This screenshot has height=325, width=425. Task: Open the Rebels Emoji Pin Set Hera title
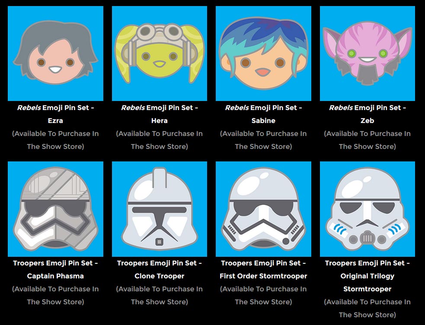tap(160, 114)
